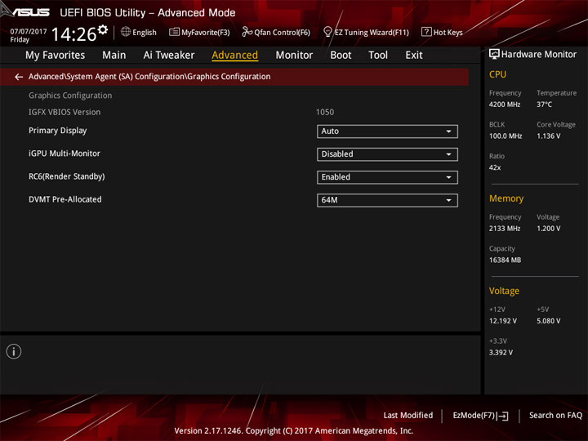Select the DVMT Pre-Allocated label
This screenshot has width=588, height=441.
point(65,199)
